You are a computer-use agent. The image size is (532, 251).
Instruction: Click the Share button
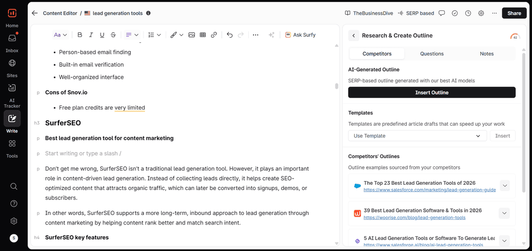(x=514, y=13)
